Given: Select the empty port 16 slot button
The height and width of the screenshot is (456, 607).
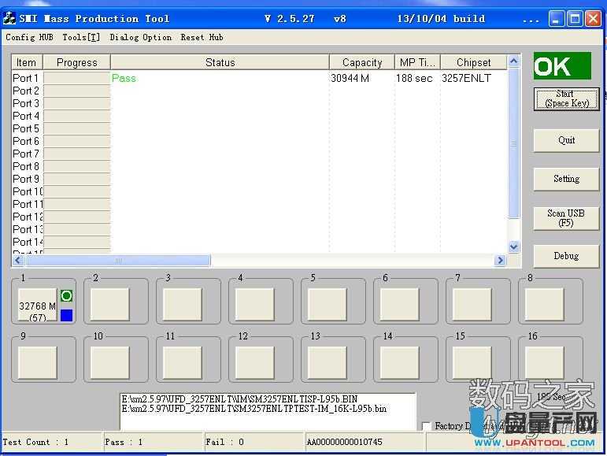Looking at the screenshot, I should point(544,362).
